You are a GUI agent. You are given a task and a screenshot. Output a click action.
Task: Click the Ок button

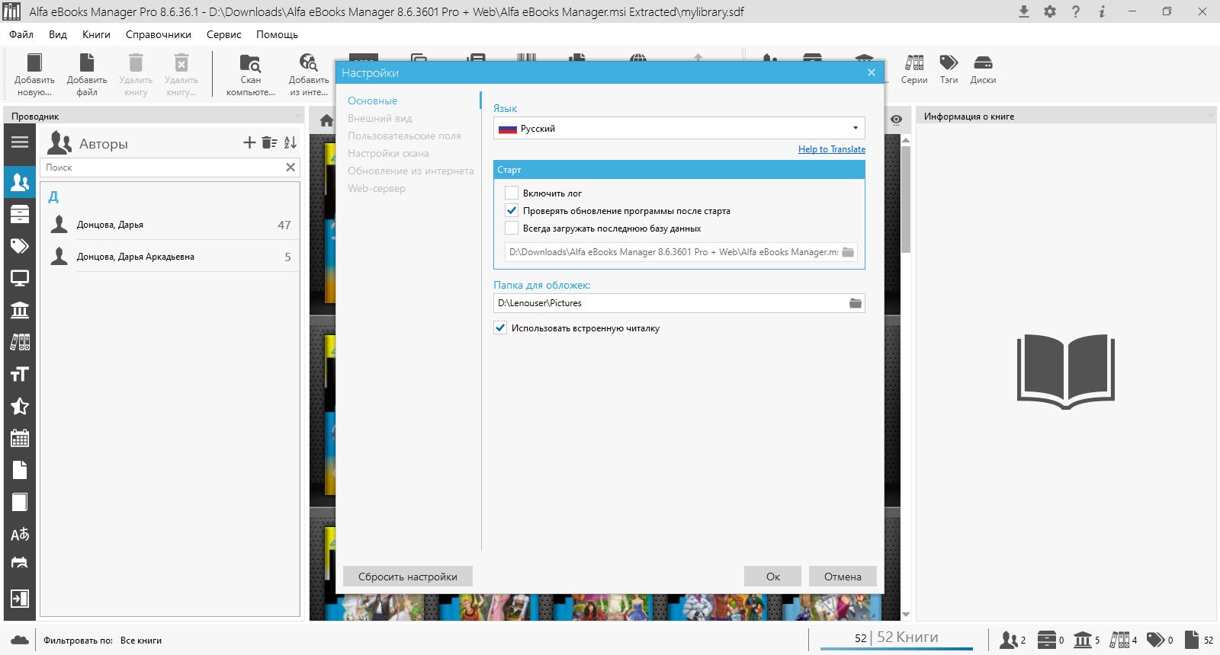773,577
